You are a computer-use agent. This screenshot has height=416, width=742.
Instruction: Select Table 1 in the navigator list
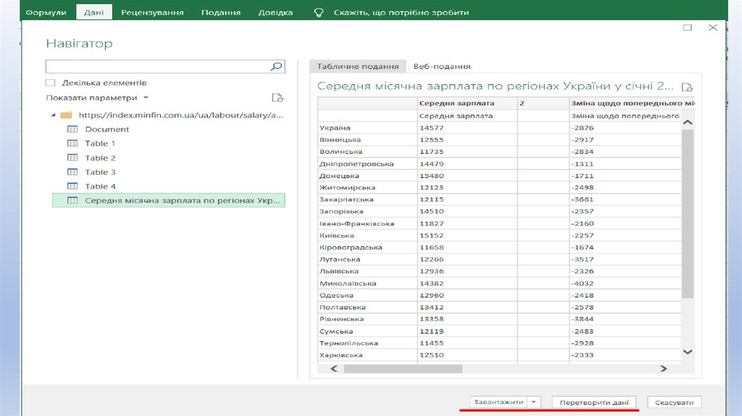pyautogui.click(x=100, y=143)
